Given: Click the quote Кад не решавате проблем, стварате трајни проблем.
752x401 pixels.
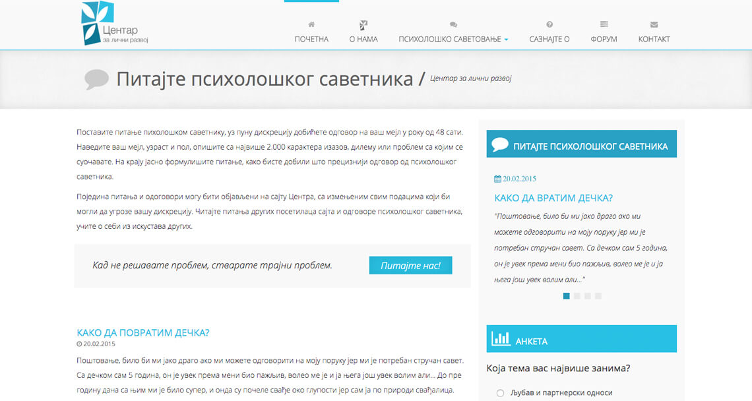Looking at the screenshot, I should 212,265.
